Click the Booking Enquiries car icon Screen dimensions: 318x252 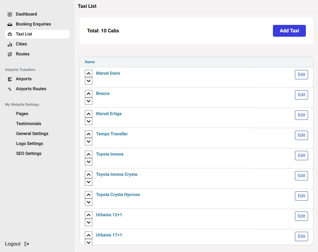10,24
